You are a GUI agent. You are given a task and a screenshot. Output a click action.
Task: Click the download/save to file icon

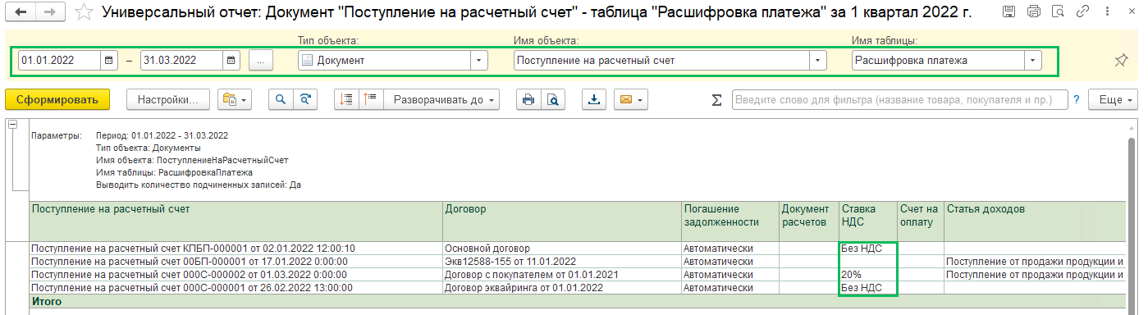(x=594, y=99)
